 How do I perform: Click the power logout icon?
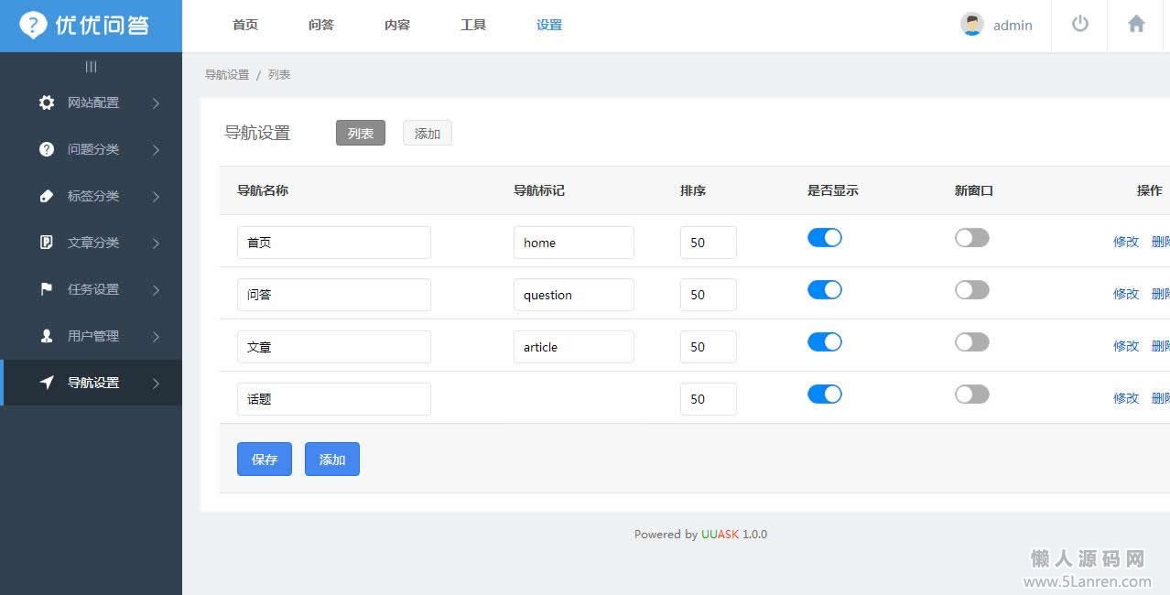point(1080,25)
